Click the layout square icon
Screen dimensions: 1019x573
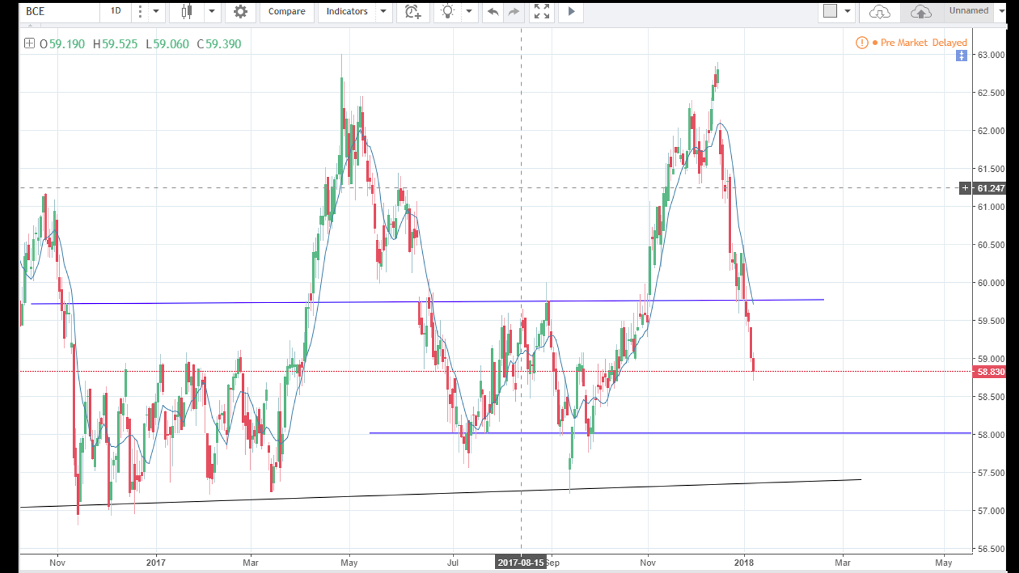pos(830,11)
